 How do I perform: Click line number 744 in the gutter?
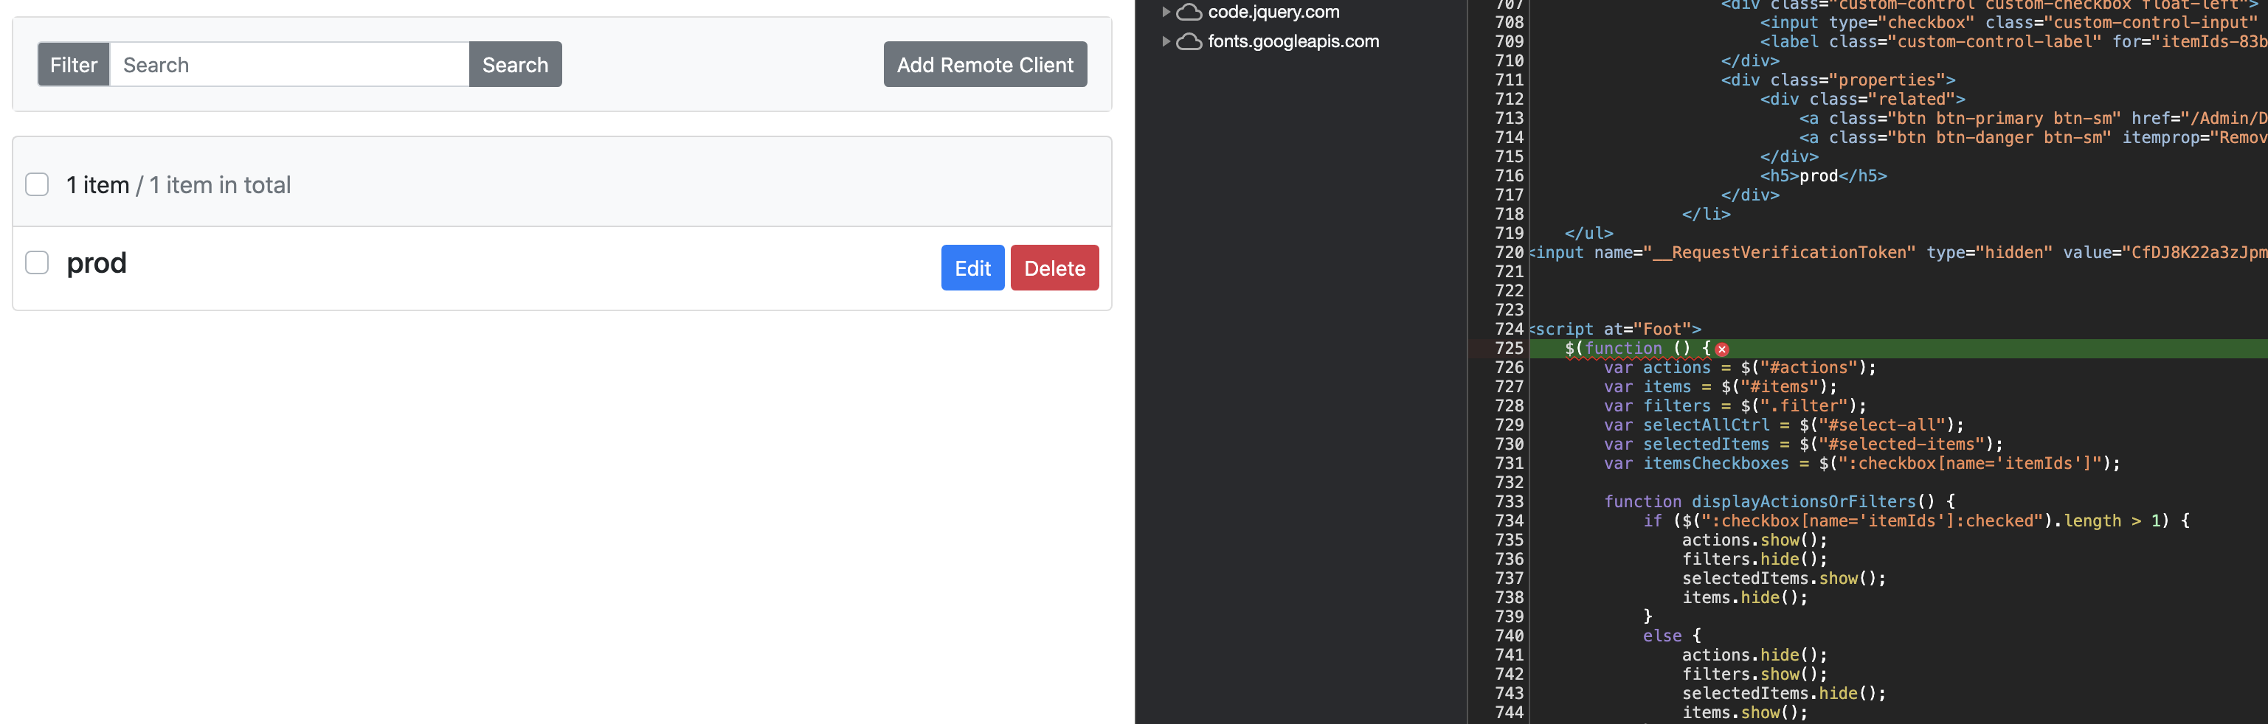click(1508, 712)
